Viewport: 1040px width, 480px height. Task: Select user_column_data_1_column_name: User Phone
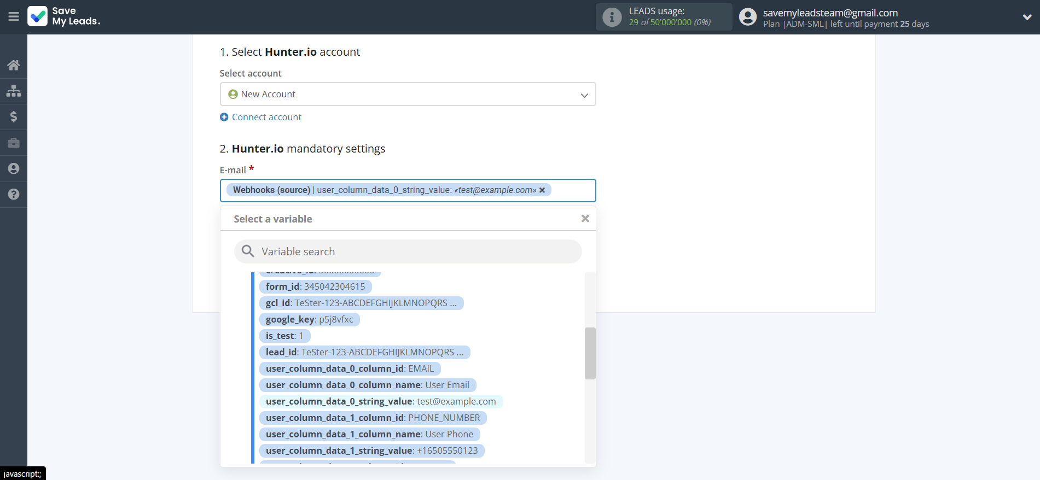point(369,434)
